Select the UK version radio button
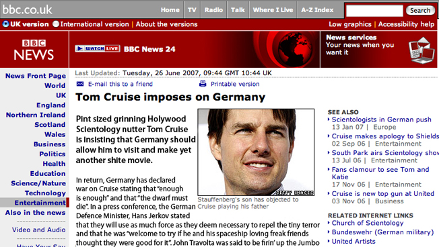439x247 pixels. [x=5, y=24]
